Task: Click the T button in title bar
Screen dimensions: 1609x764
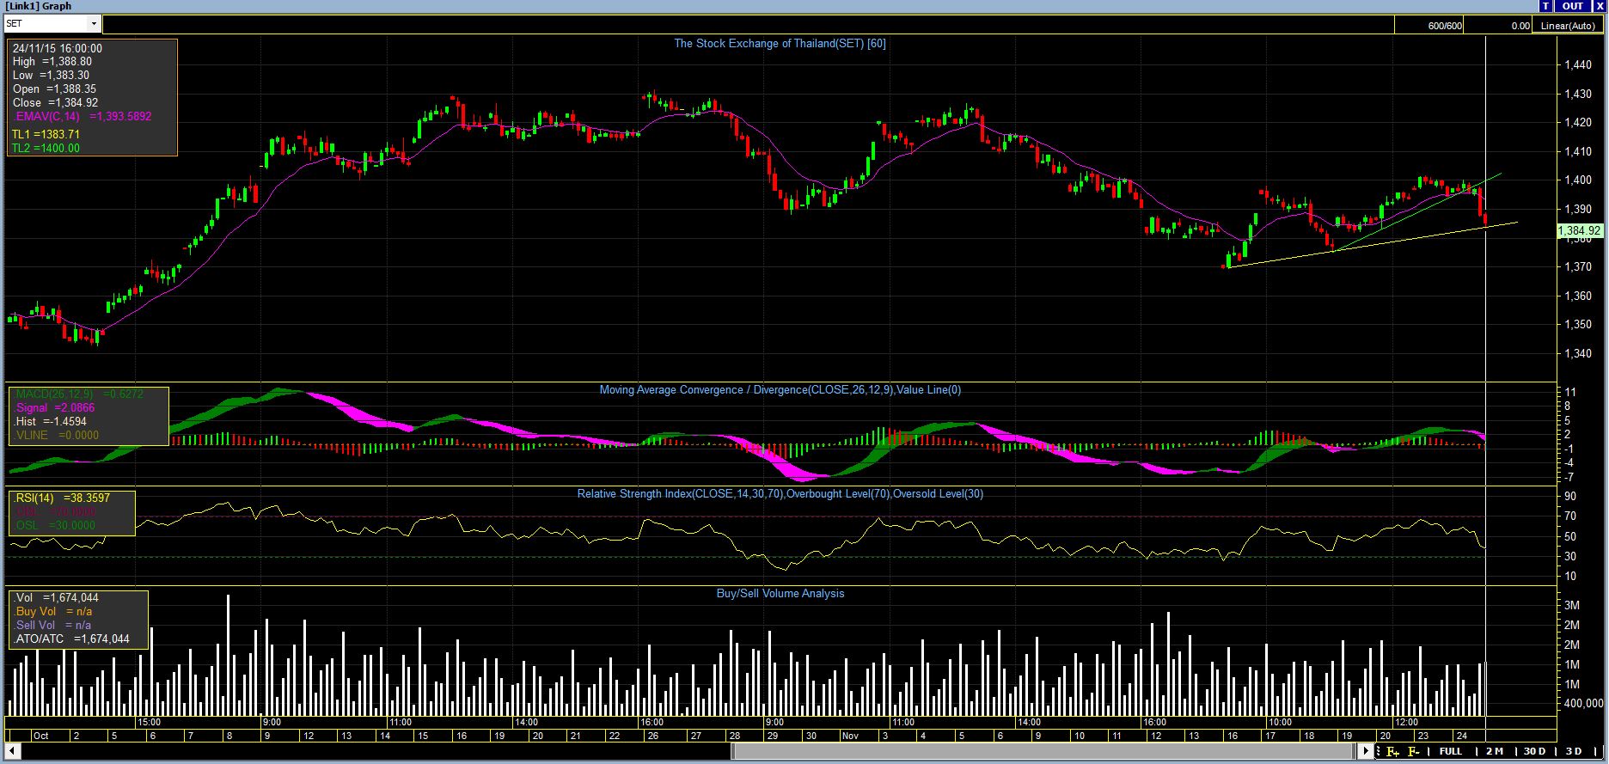Action: [x=1545, y=6]
